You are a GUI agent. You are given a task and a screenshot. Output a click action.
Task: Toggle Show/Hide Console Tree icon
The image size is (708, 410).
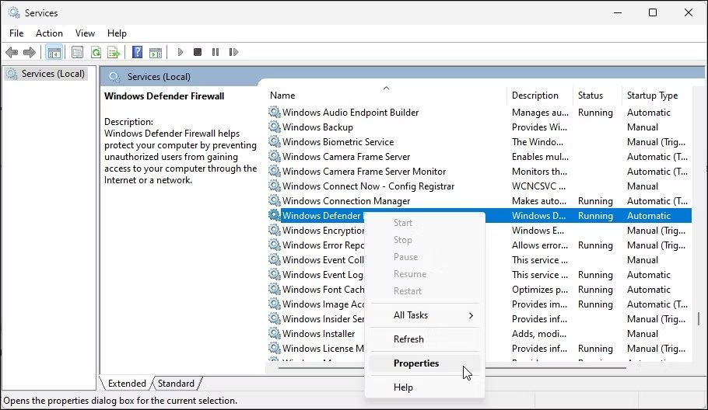pos(54,52)
